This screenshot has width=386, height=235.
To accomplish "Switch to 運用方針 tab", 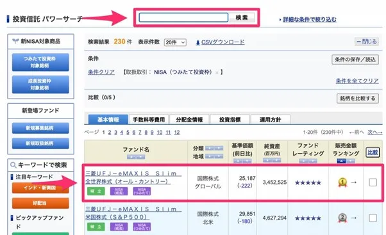I will click(x=271, y=120).
